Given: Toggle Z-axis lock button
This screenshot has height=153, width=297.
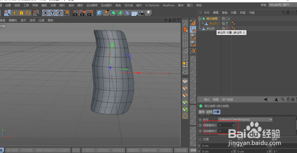Looking at the screenshot, I should click(59, 13).
